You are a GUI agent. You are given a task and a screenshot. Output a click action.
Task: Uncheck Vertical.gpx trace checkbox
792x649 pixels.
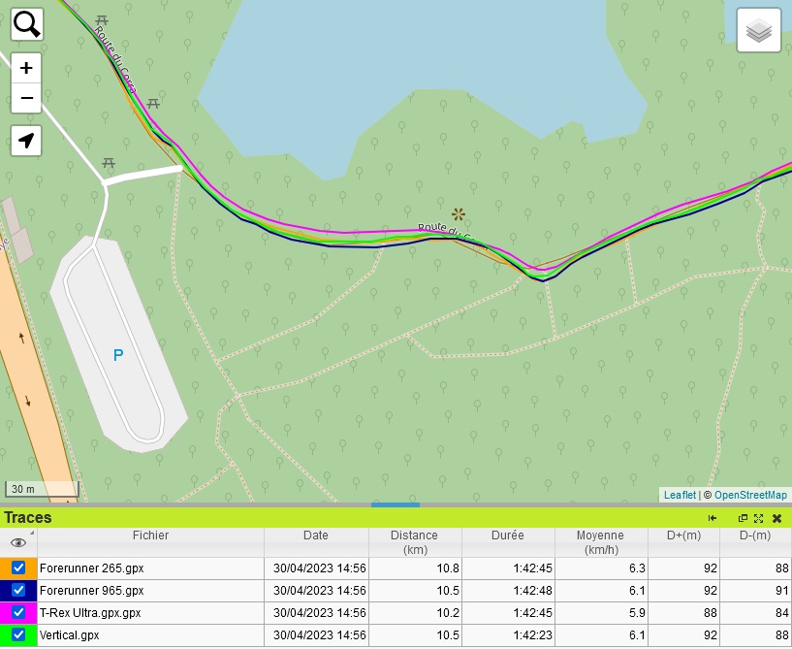coord(18,635)
